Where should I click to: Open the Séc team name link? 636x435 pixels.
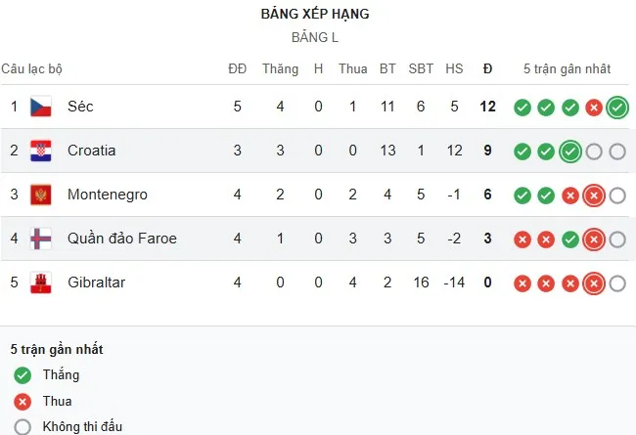[x=80, y=107]
